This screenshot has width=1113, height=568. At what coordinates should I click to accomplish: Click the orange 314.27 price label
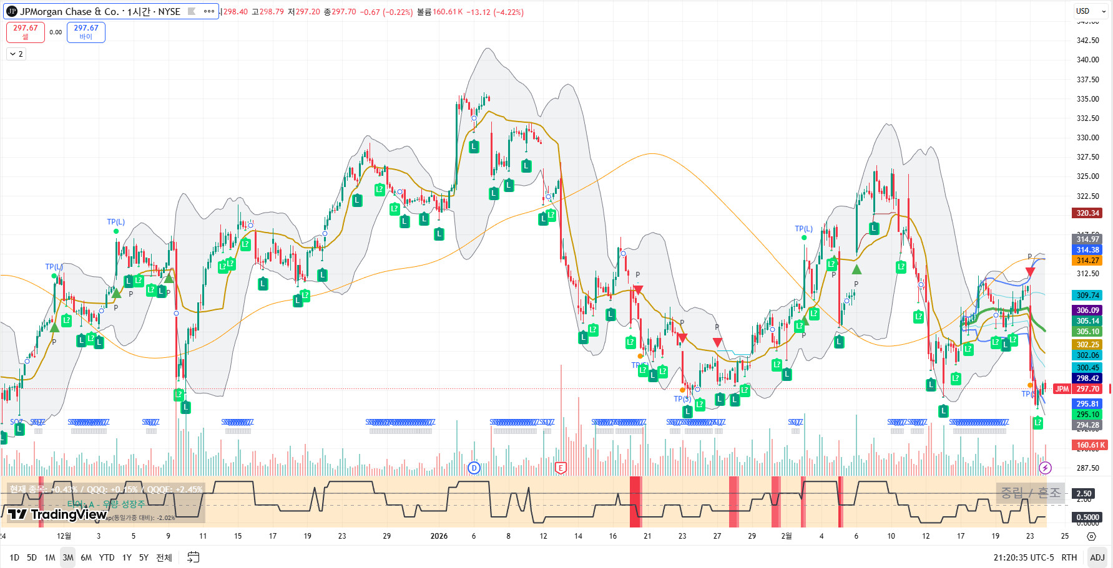click(1087, 261)
